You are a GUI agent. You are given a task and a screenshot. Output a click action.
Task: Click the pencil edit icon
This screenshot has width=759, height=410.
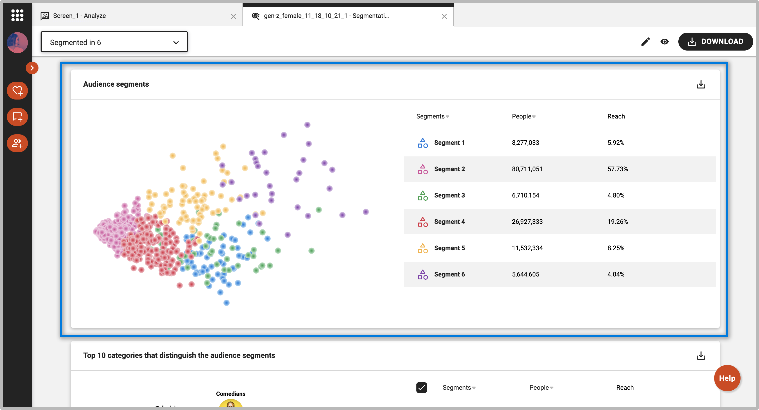coord(645,42)
